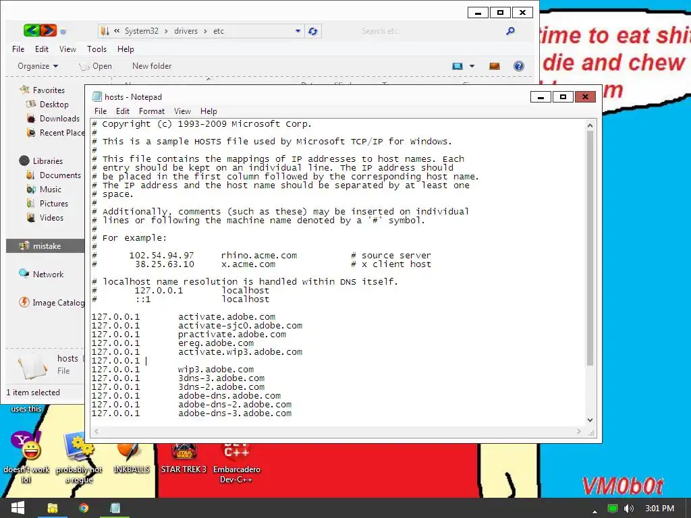This screenshot has width=691, height=518.
Task: Open the Notepad File menu
Action: tap(101, 111)
